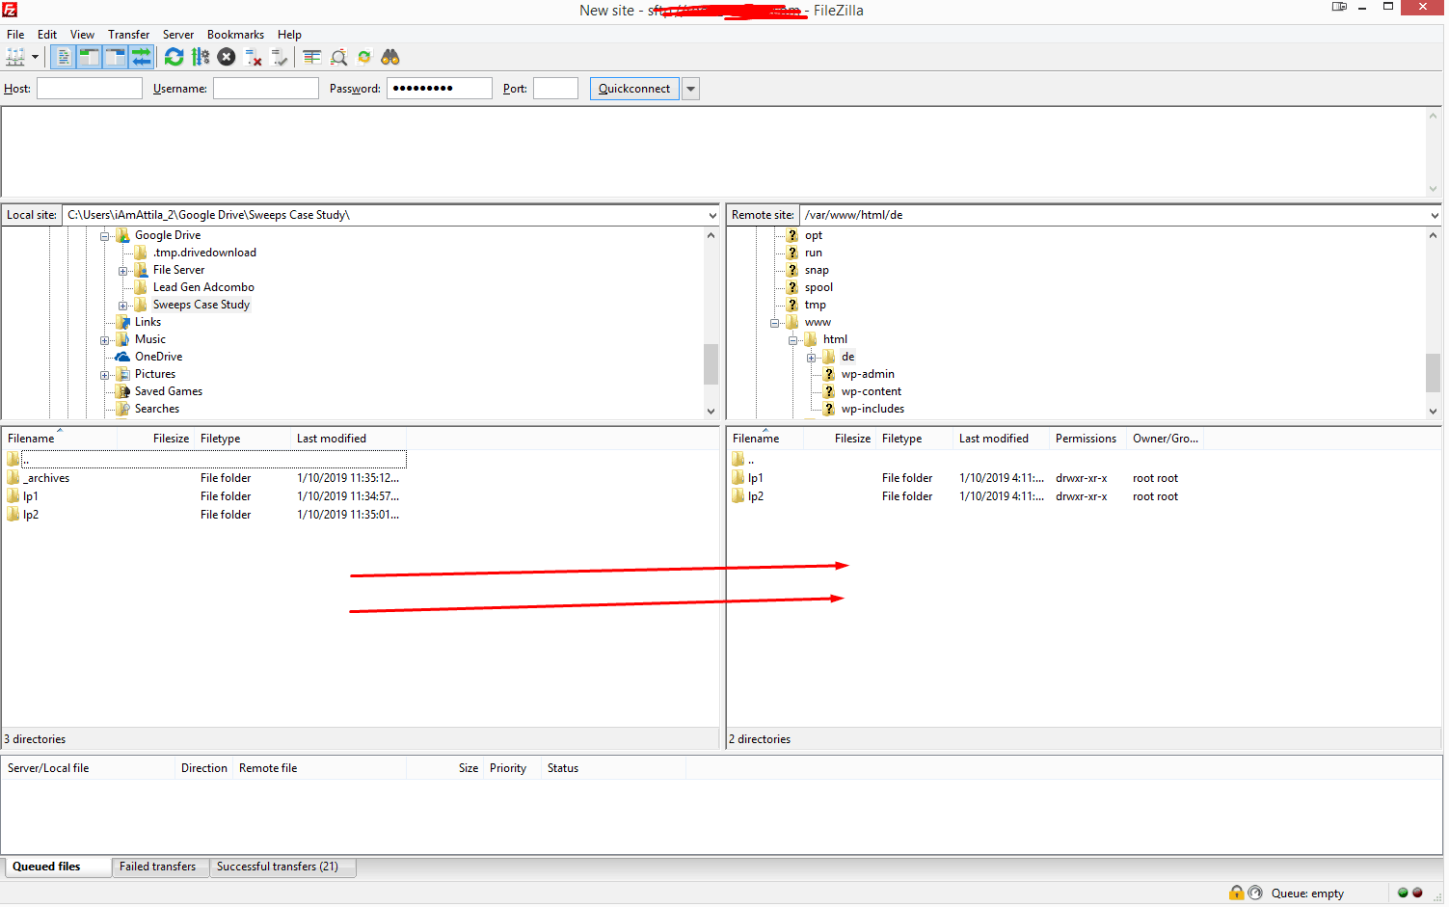Open the Site Manager
Viewport: 1449px width, 907px height.
15,57
